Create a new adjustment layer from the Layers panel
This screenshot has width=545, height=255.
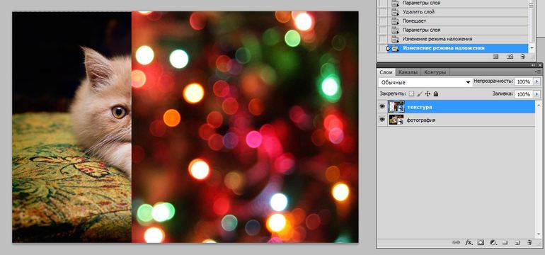pyautogui.click(x=493, y=242)
